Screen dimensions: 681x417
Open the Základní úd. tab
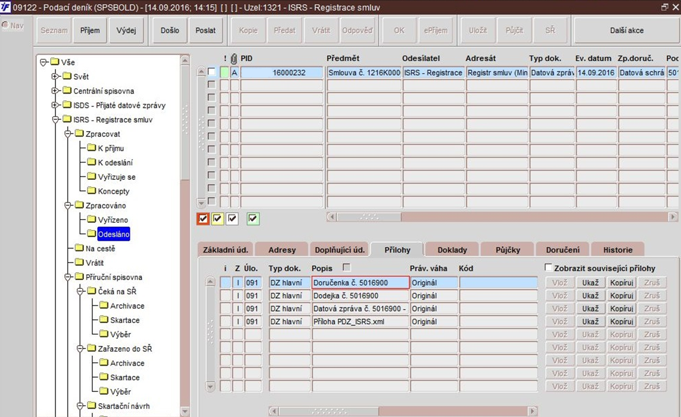225,250
